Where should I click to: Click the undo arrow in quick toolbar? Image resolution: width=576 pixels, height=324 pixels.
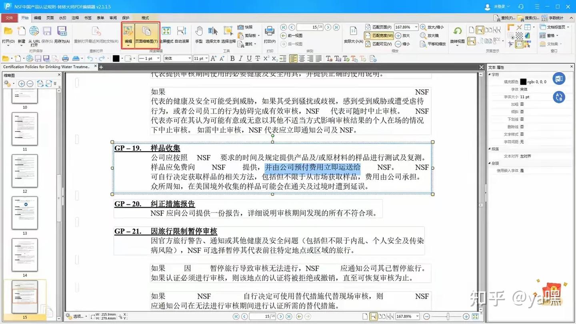pos(90,58)
